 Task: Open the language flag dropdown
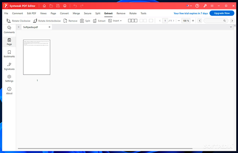click(189, 6)
